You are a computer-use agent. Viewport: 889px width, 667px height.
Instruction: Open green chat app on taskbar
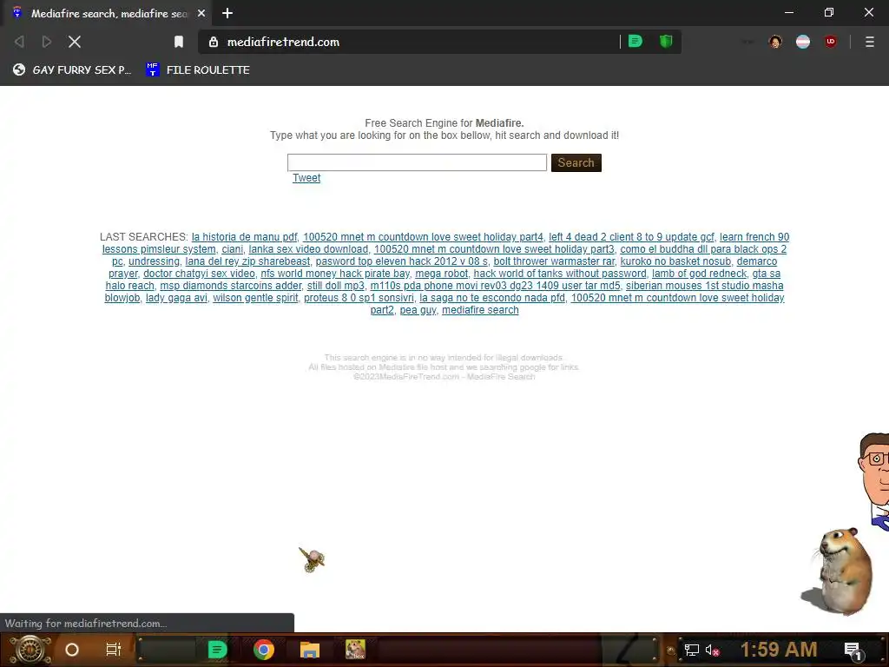tap(217, 650)
